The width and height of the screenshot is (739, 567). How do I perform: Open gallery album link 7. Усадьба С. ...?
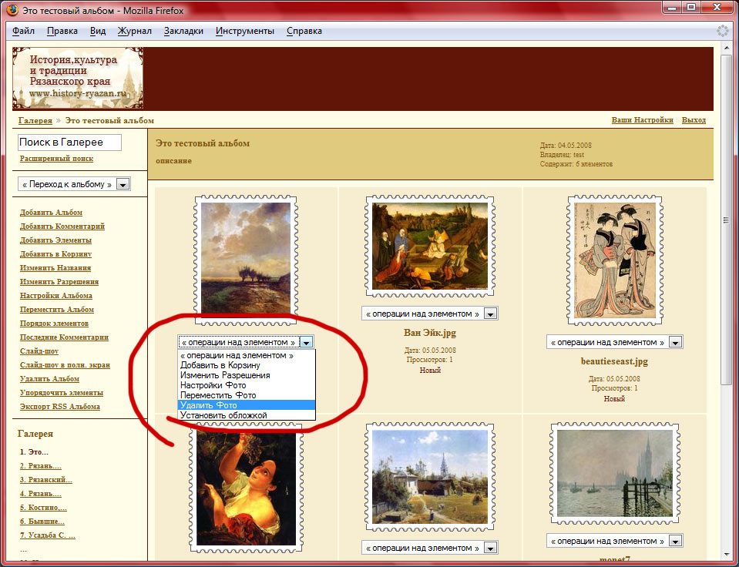[x=48, y=535]
